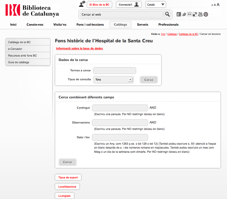Image resolution: width=227 pixels, height=199 pixels.
Task: Click the Biblioteca de Catalunya logo
Action: (x=32, y=10)
